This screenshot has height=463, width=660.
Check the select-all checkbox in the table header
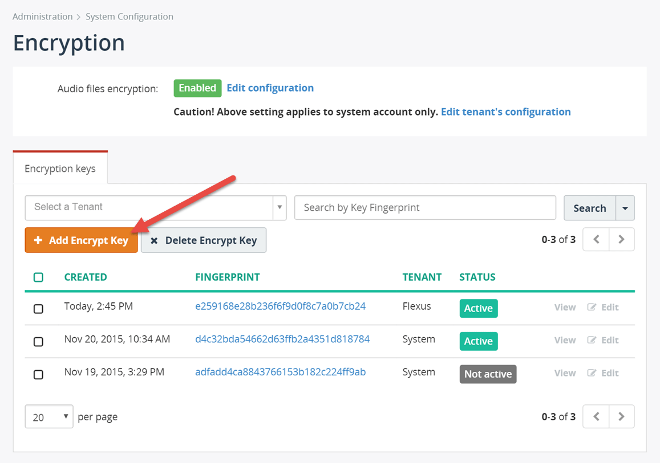point(38,277)
